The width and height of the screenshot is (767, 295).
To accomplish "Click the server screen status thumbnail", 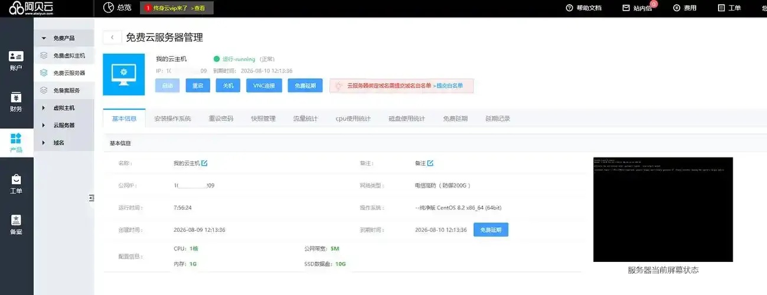I will (662, 209).
